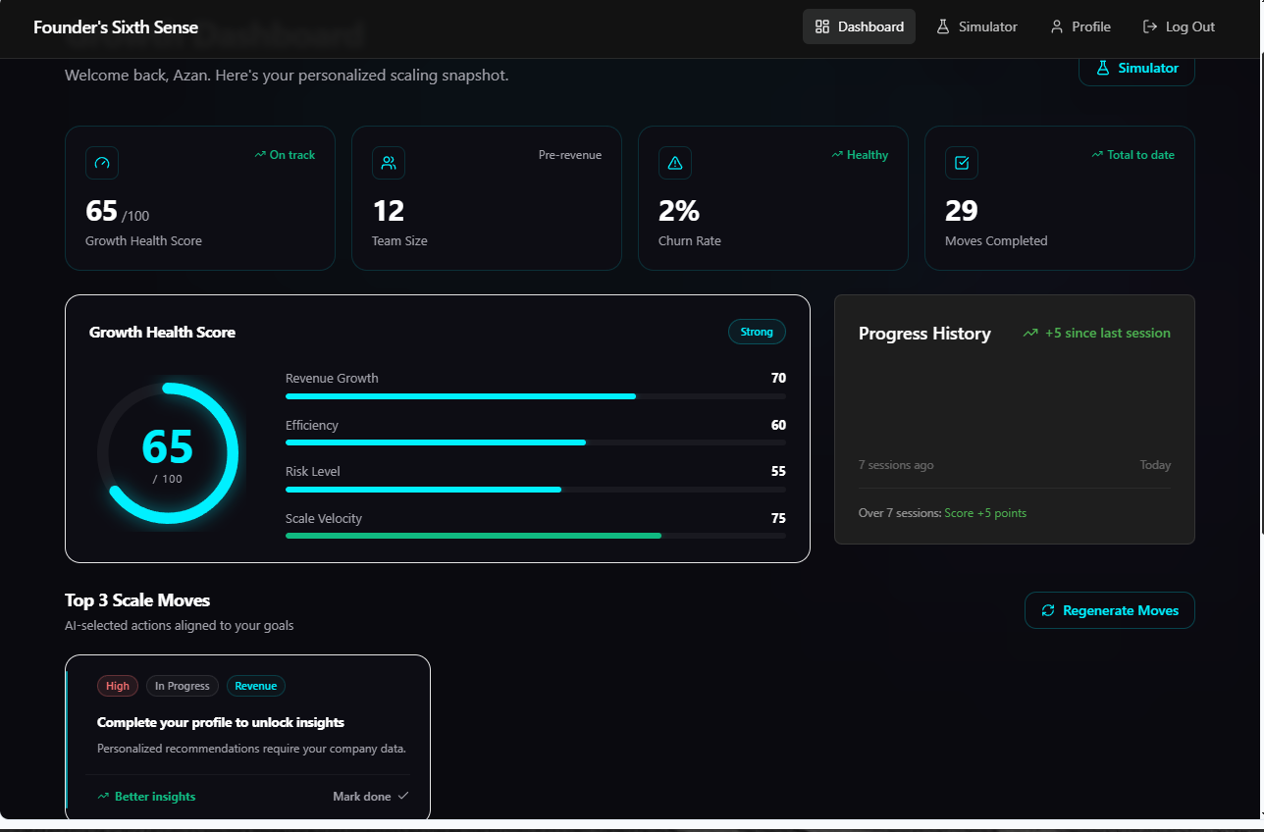The width and height of the screenshot is (1264, 832).
Task: Click the High priority tag
Action: point(118,686)
